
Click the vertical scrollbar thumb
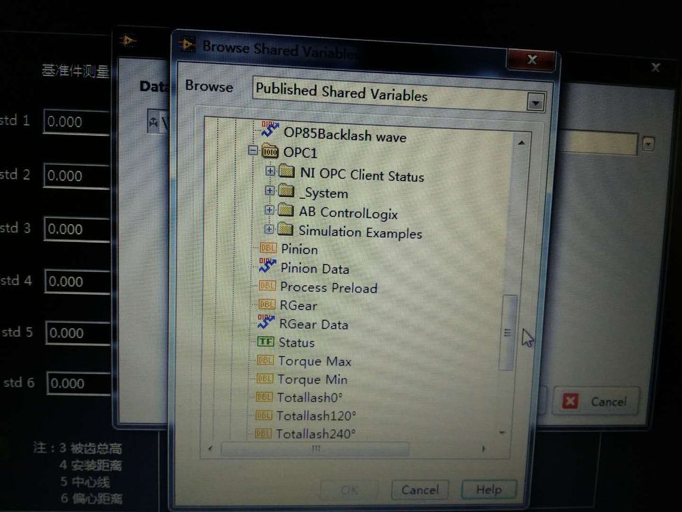507,333
